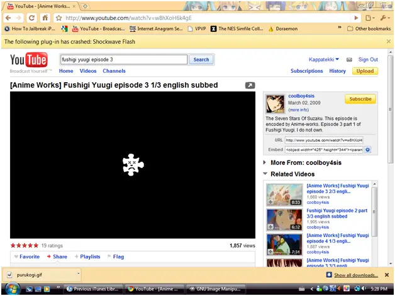Click the pop-out video icon beside the title
The image size is (395, 296).
pyautogui.click(x=250, y=85)
